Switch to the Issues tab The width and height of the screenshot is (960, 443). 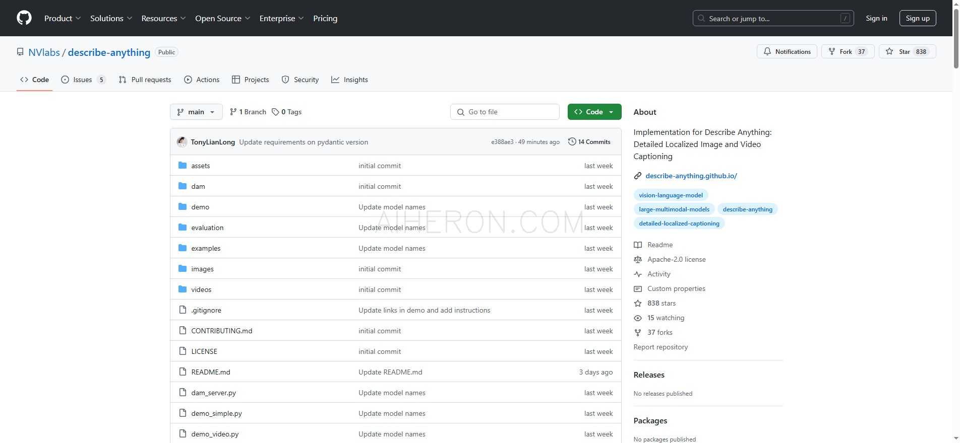click(x=83, y=80)
